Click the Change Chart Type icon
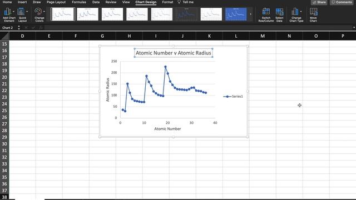 click(x=295, y=12)
